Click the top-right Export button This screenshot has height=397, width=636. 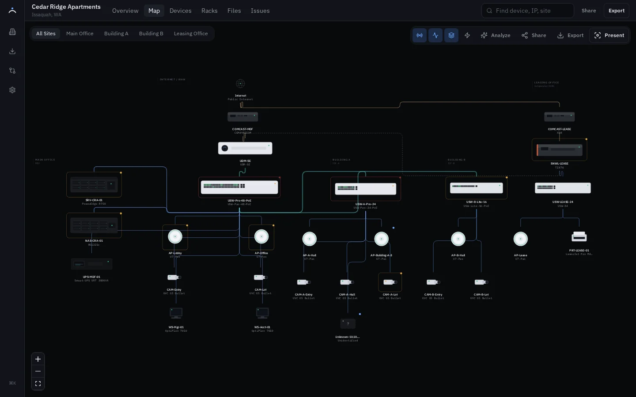(x=616, y=11)
